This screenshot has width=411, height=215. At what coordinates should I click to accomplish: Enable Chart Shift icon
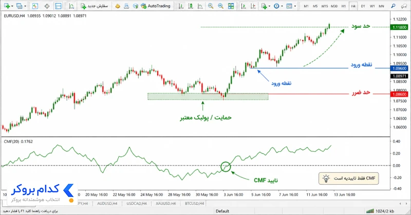[x=253, y=6]
